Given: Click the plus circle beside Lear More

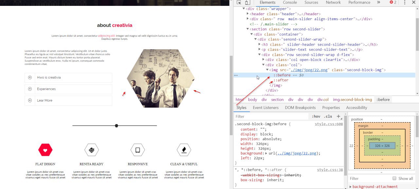Looking at the screenshot, I should point(30,100).
